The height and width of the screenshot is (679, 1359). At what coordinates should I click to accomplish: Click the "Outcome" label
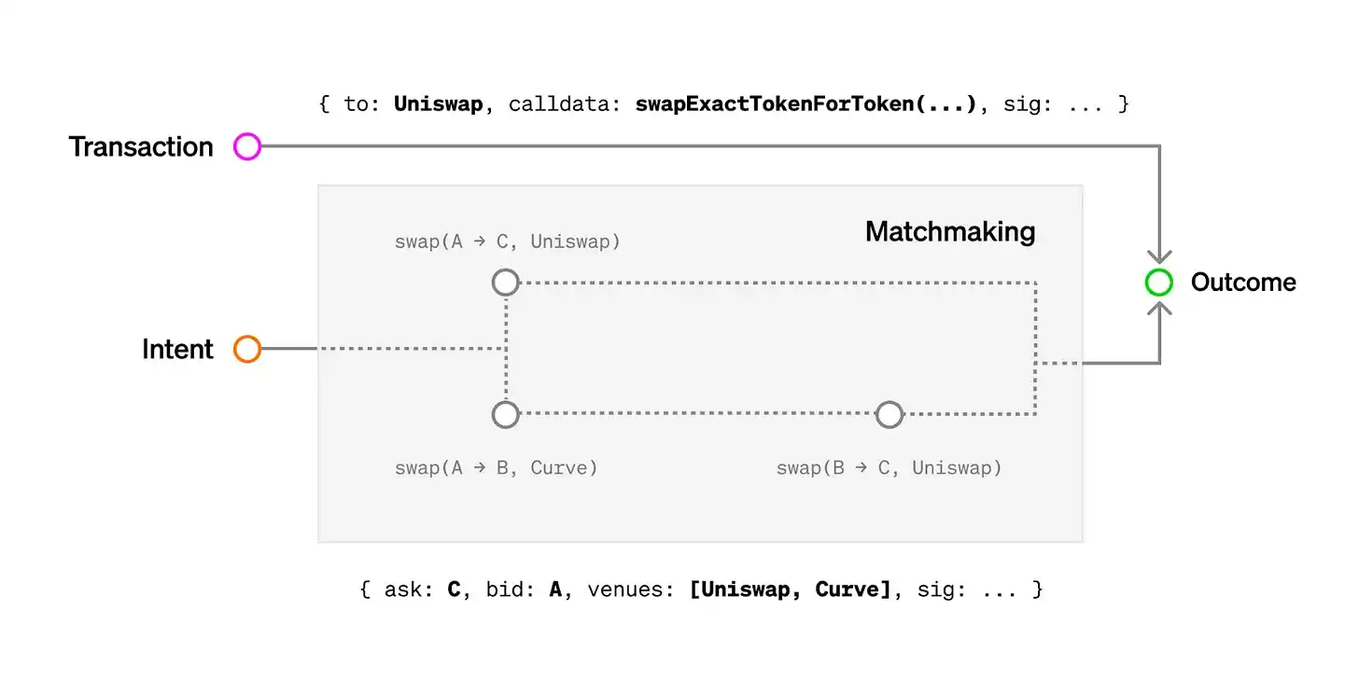(x=1243, y=283)
